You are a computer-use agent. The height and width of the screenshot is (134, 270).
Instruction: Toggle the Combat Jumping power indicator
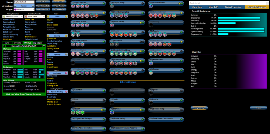click(x=143, y=12)
